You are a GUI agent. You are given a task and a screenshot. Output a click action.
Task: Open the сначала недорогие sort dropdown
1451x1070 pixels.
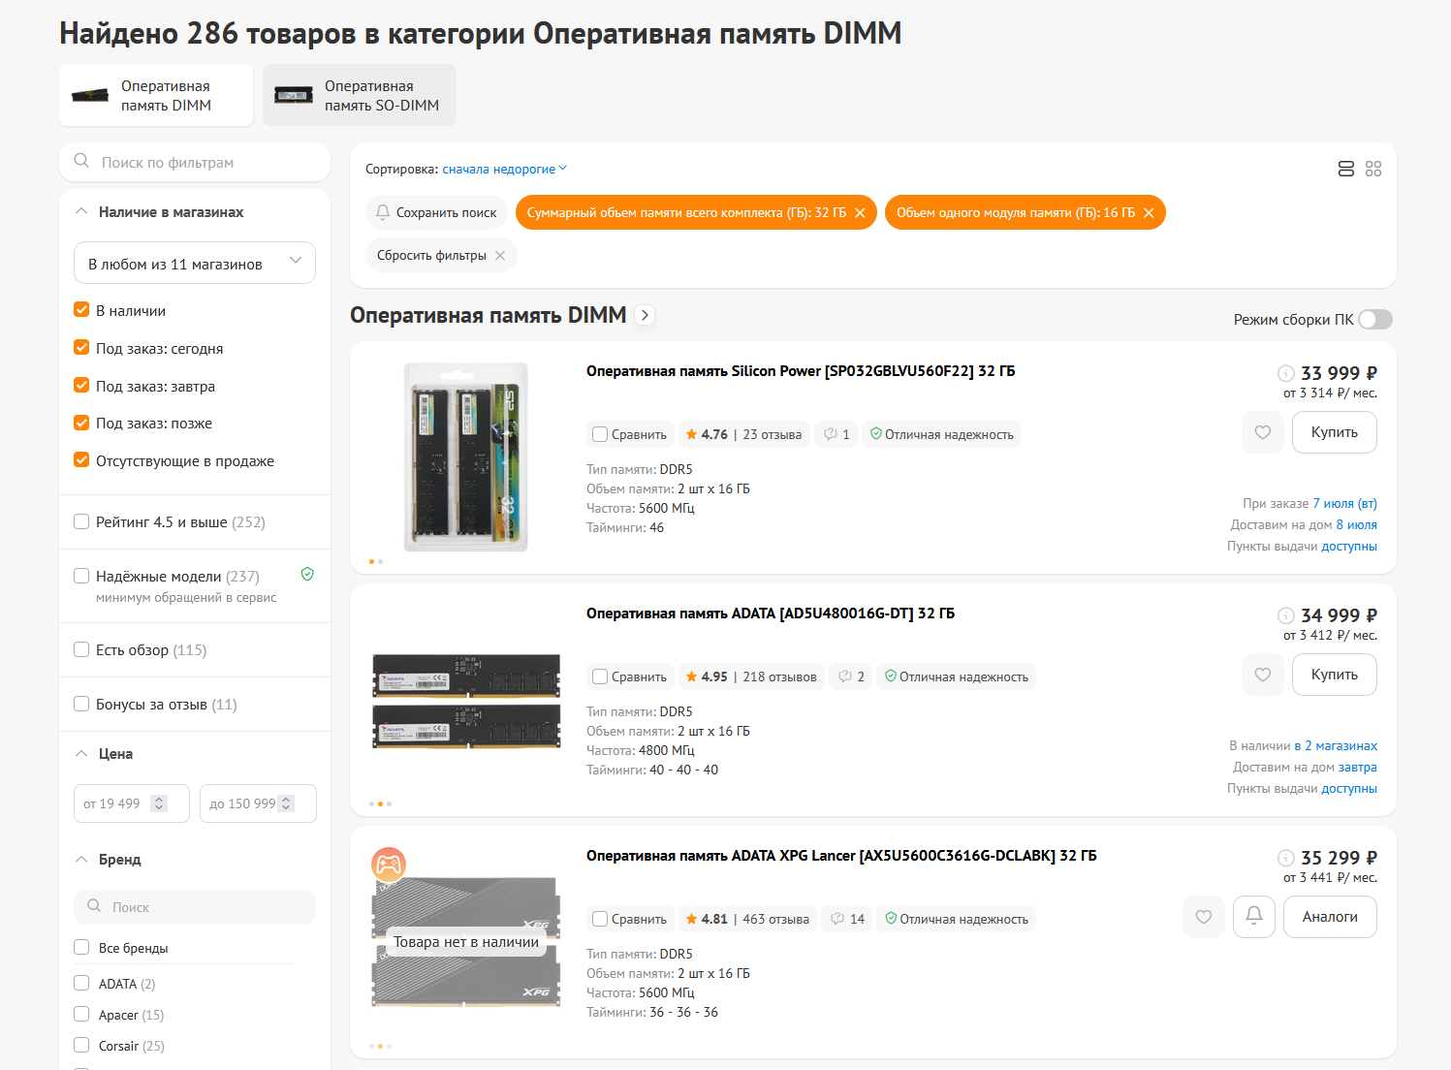click(x=504, y=169)
